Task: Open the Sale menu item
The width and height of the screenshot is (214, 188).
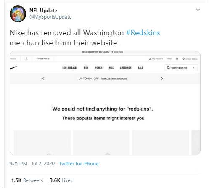Action: (140, 68)
